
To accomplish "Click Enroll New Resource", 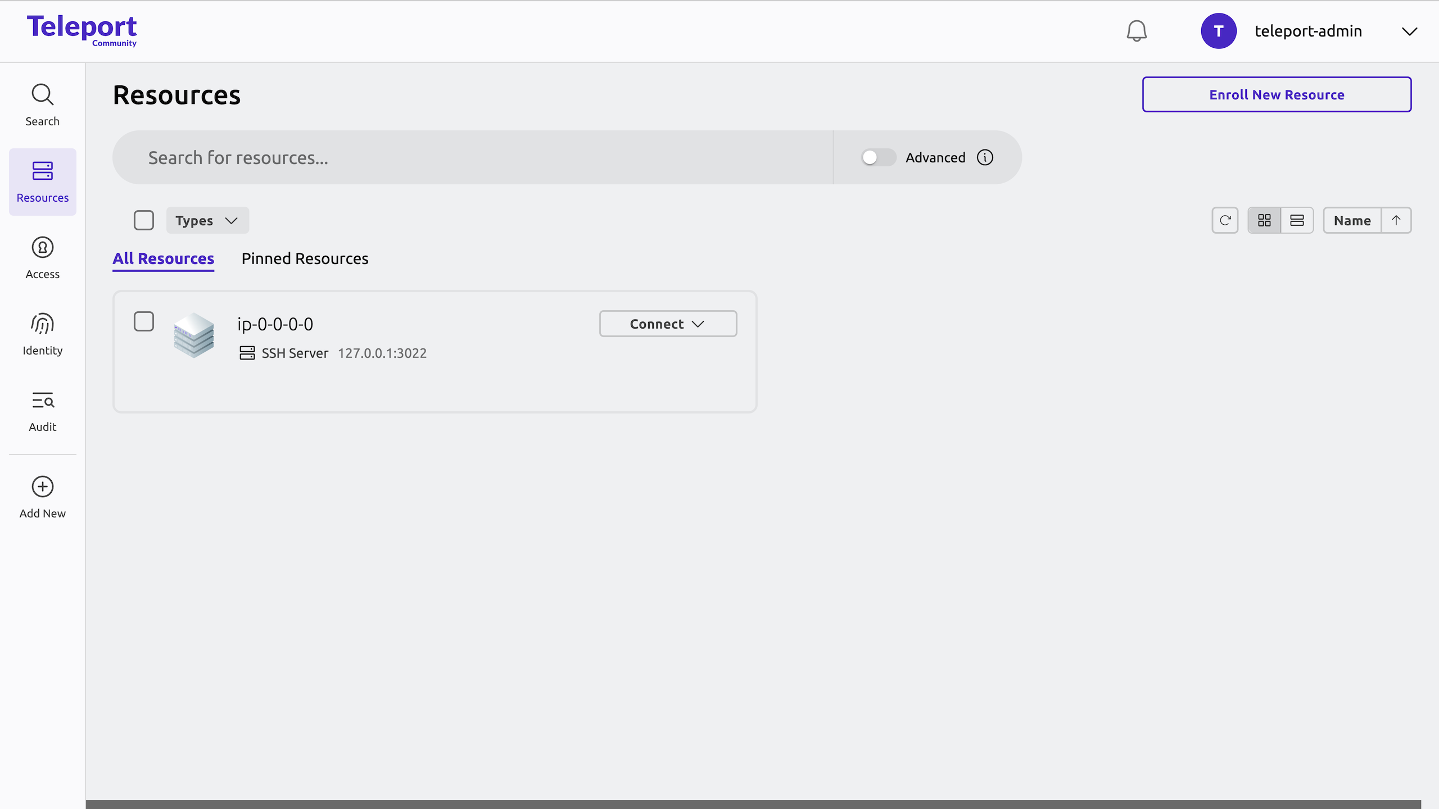I will tap(1276, 94).
